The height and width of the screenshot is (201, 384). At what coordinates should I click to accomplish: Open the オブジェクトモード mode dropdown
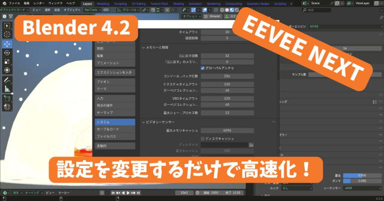15,10
